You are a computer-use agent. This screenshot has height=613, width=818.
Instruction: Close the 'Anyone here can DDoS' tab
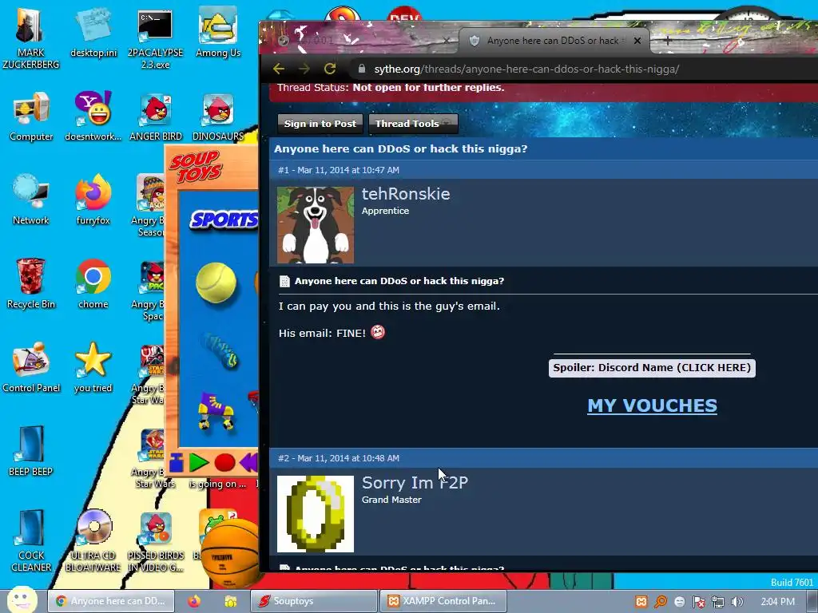pos(637,41)
